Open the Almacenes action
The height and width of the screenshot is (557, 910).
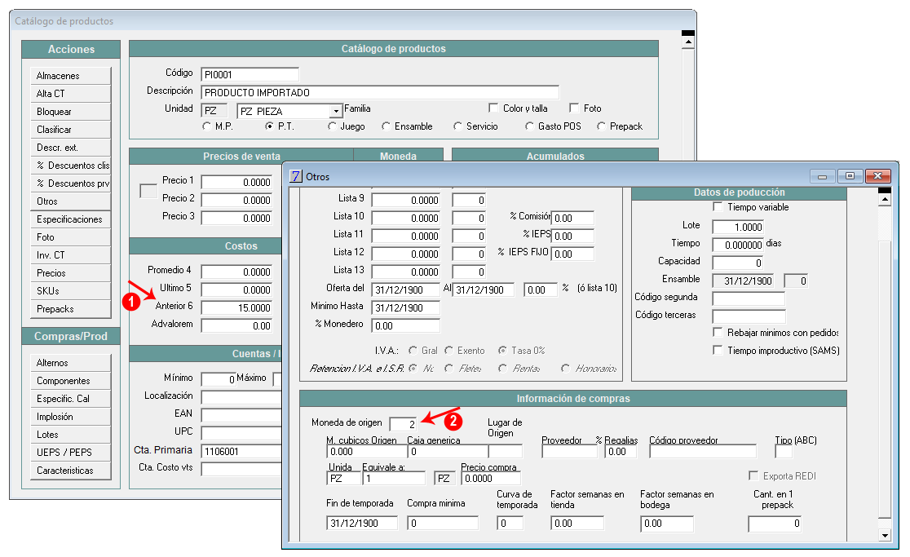pos(70,76)
